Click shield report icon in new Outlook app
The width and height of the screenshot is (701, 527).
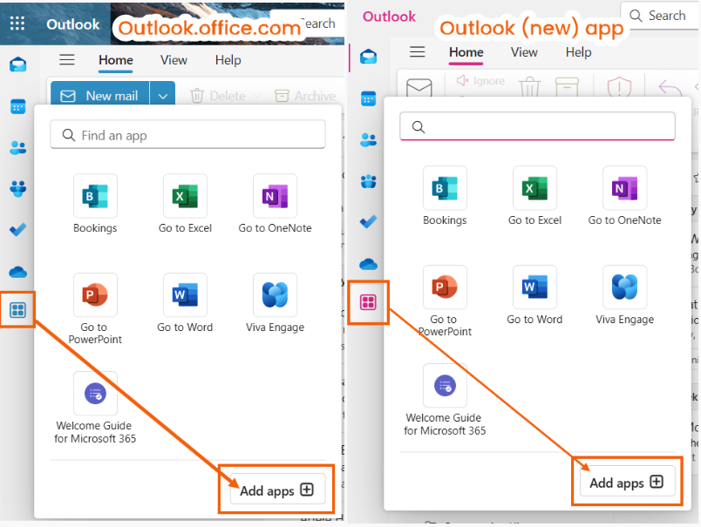click(619, 87)
